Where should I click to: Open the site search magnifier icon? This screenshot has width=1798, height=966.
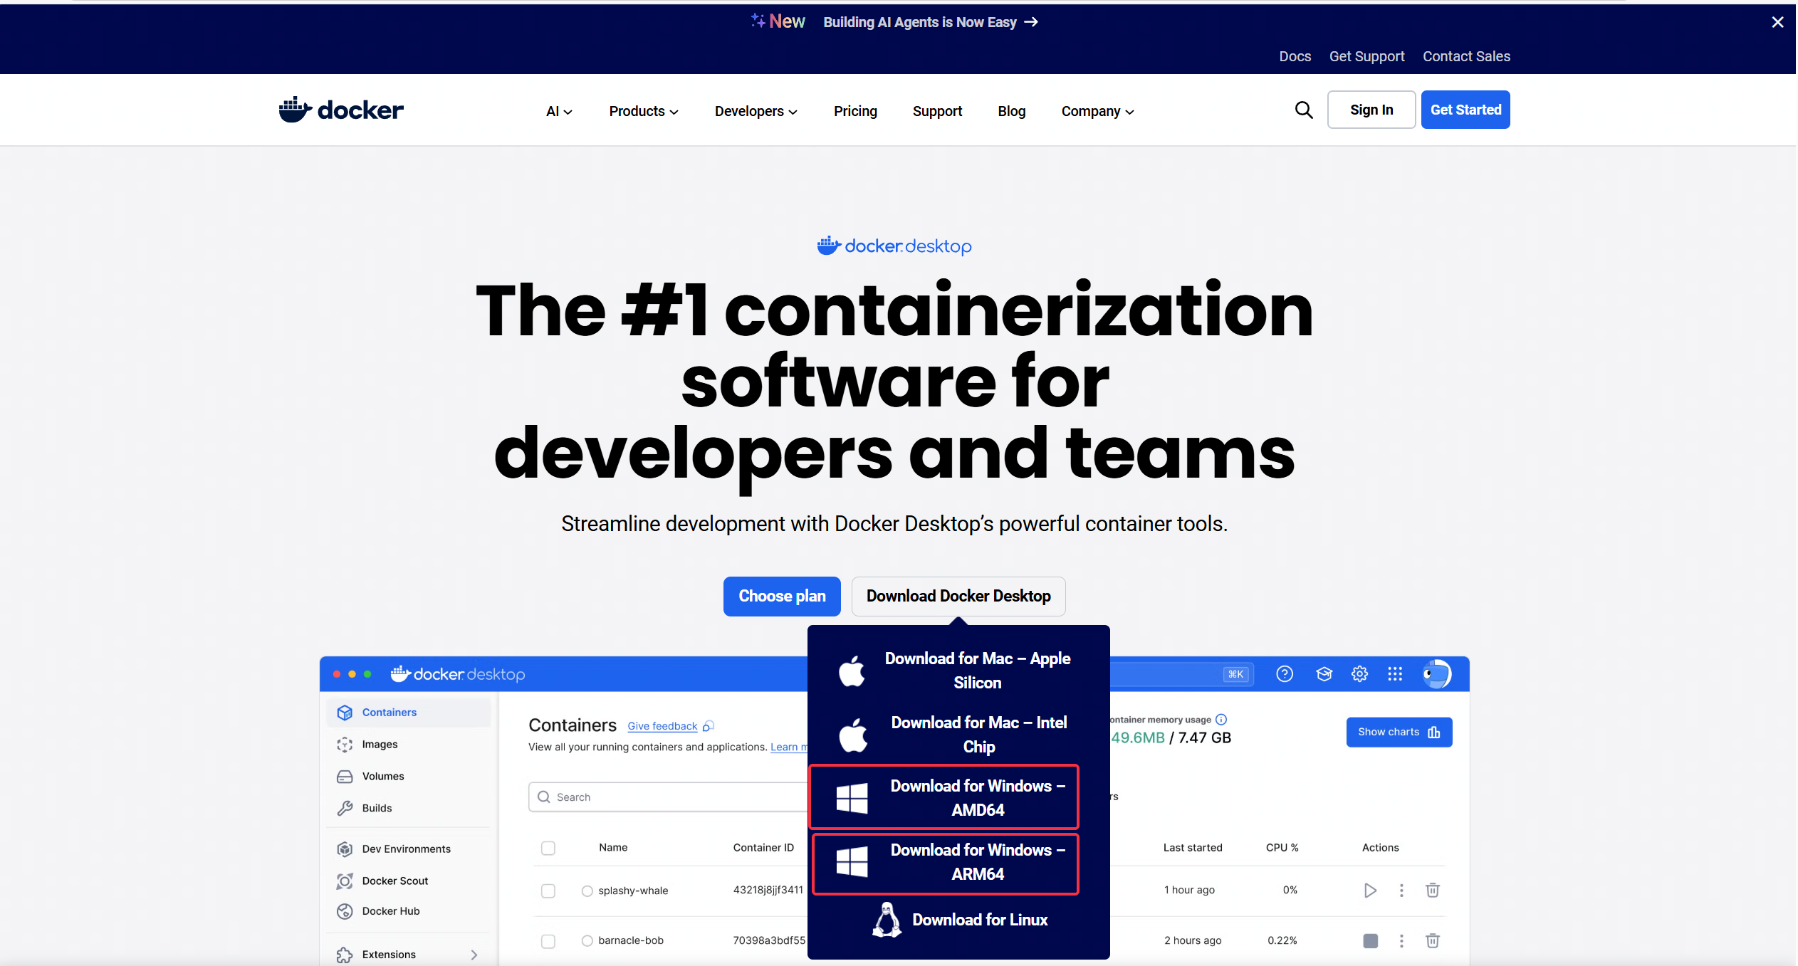pyautogui.click(x=1303, y=110)
